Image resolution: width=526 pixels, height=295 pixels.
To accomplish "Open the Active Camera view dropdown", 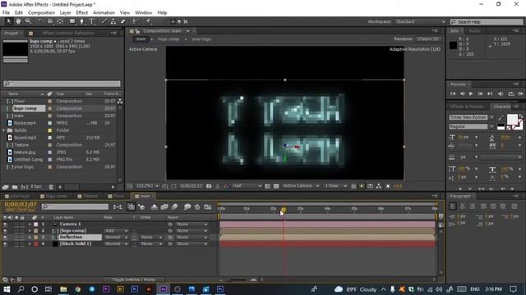I will (x=301, y=186).
